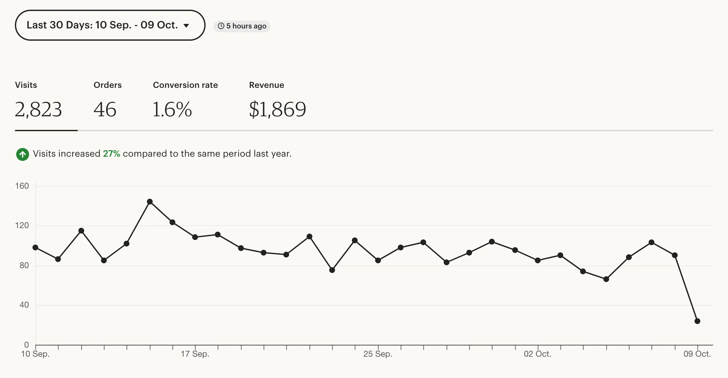
Task: Click the clock icon next to refresh time
Action: (221, 26)
